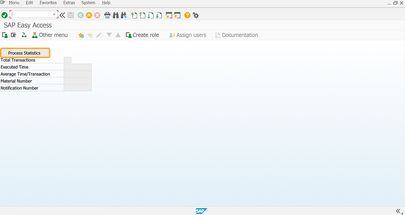405x215 pixels.
Task: Click the Move Favorites Up triangle
Action: tap(118, 35)
